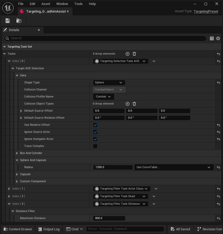
Task: Reset Tasks array to default
Action: [218, 54]
